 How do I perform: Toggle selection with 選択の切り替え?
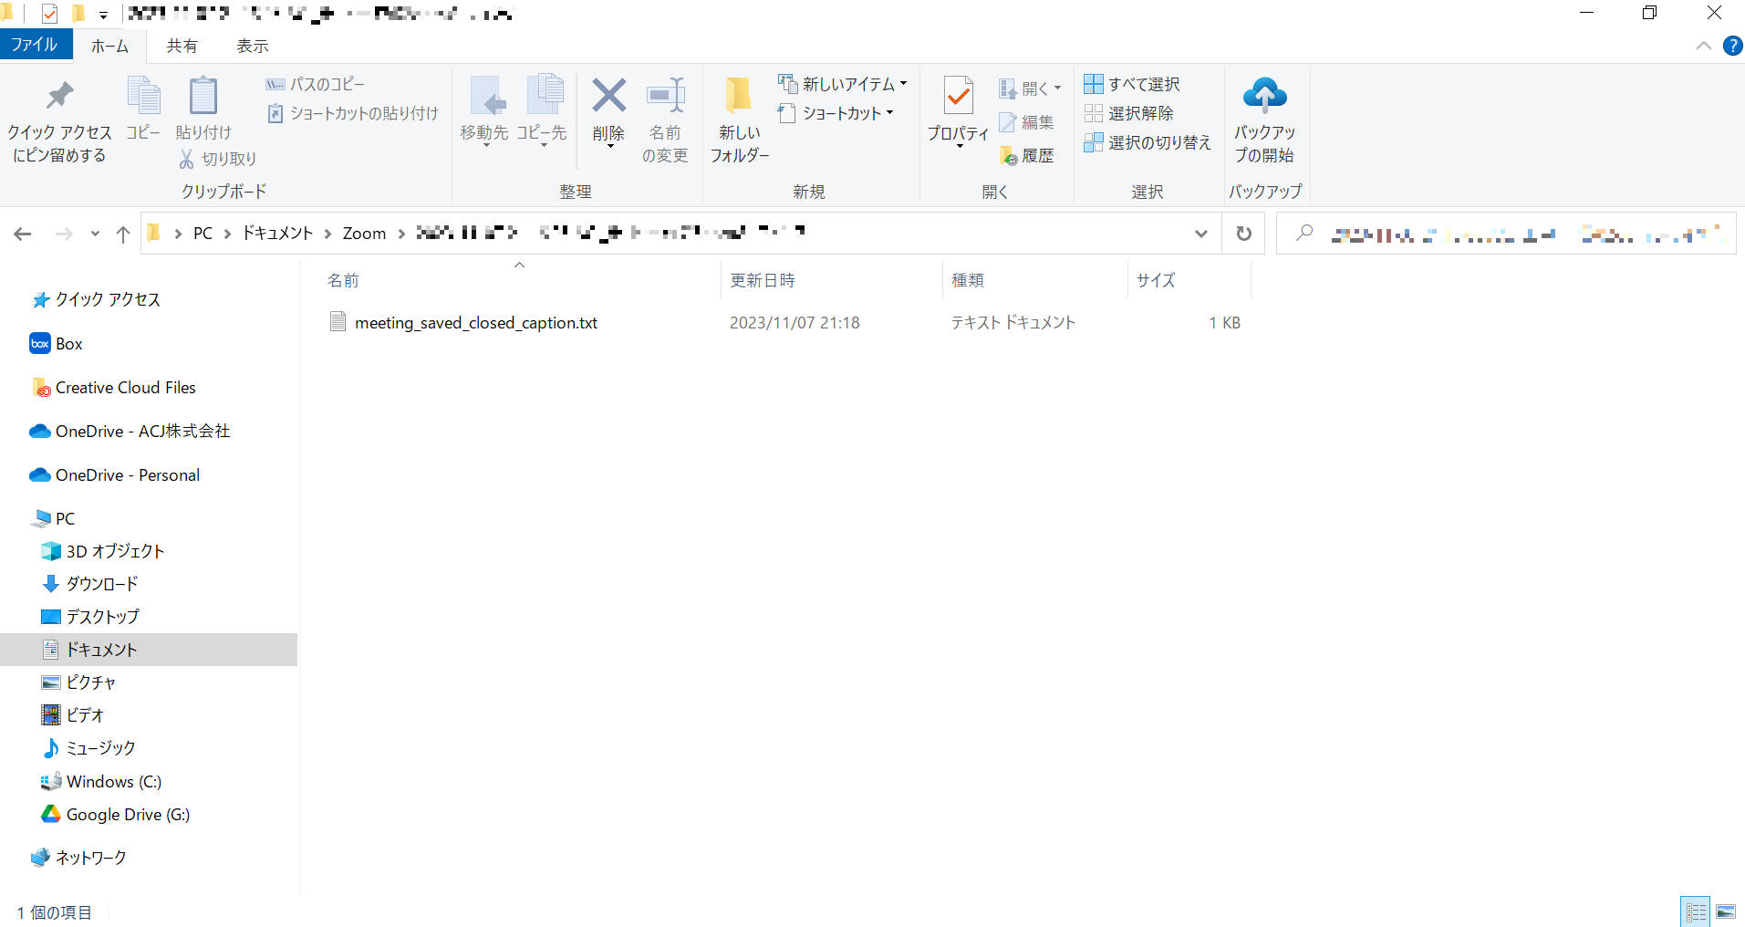[x=1148, y=142]
